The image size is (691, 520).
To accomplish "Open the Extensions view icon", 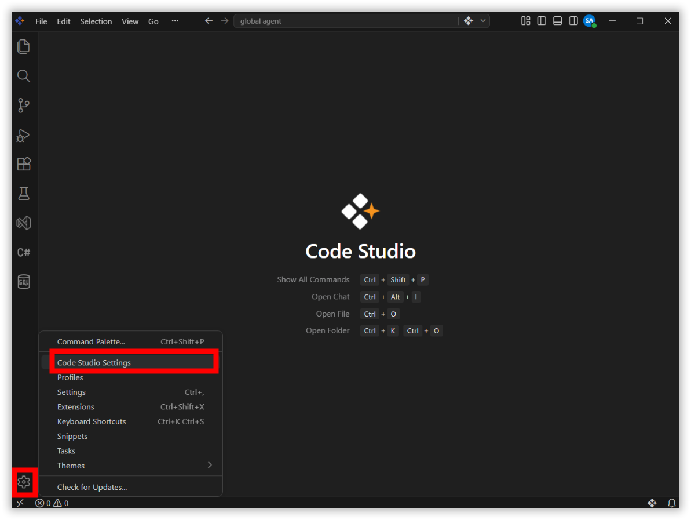I will point(24,164).
